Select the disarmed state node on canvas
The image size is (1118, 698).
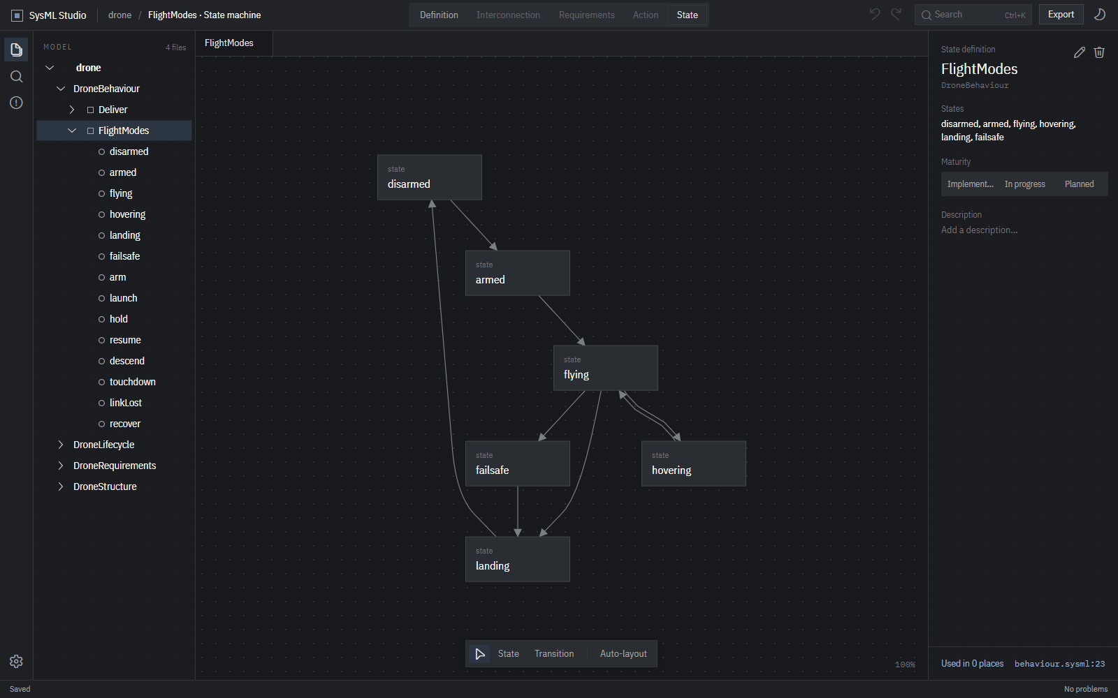pos(430,177)
